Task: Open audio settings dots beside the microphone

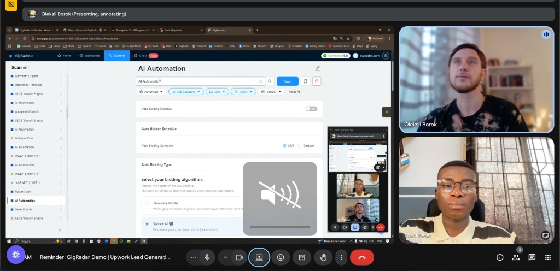Action: coord(194,257)
